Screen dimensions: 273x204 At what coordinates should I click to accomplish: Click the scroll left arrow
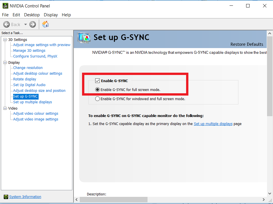(77, 200)
